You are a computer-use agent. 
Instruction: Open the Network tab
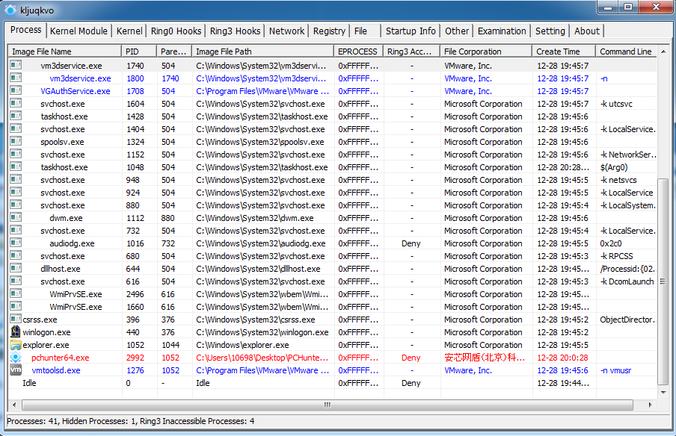(x=286, y=31)
